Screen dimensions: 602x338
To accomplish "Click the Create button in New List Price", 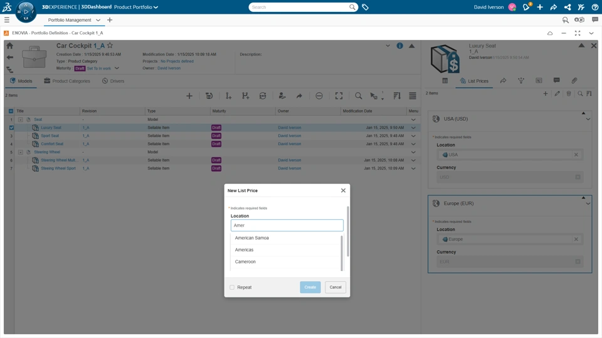I will [310, 287].
